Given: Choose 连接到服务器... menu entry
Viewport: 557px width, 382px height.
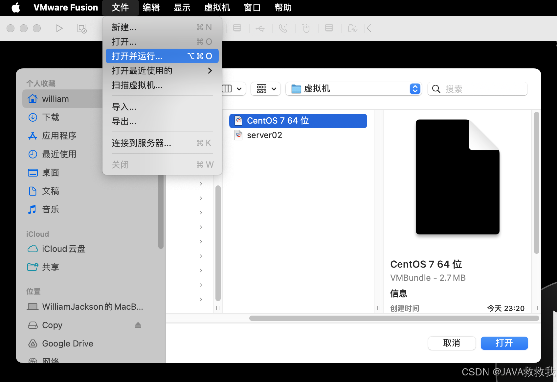Looking at the screenshot, I should (x=162, y=143).
